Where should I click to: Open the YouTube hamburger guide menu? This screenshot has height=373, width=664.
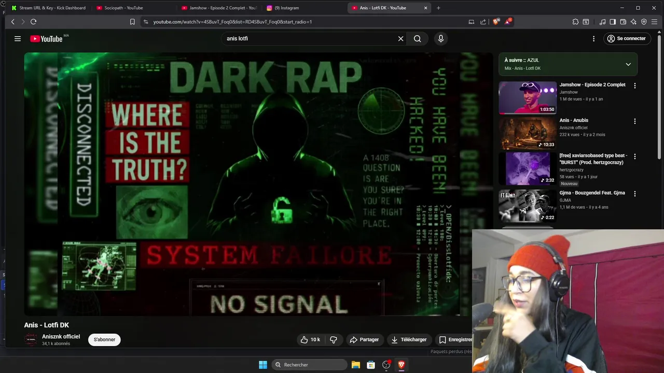(x=18, y=38)
